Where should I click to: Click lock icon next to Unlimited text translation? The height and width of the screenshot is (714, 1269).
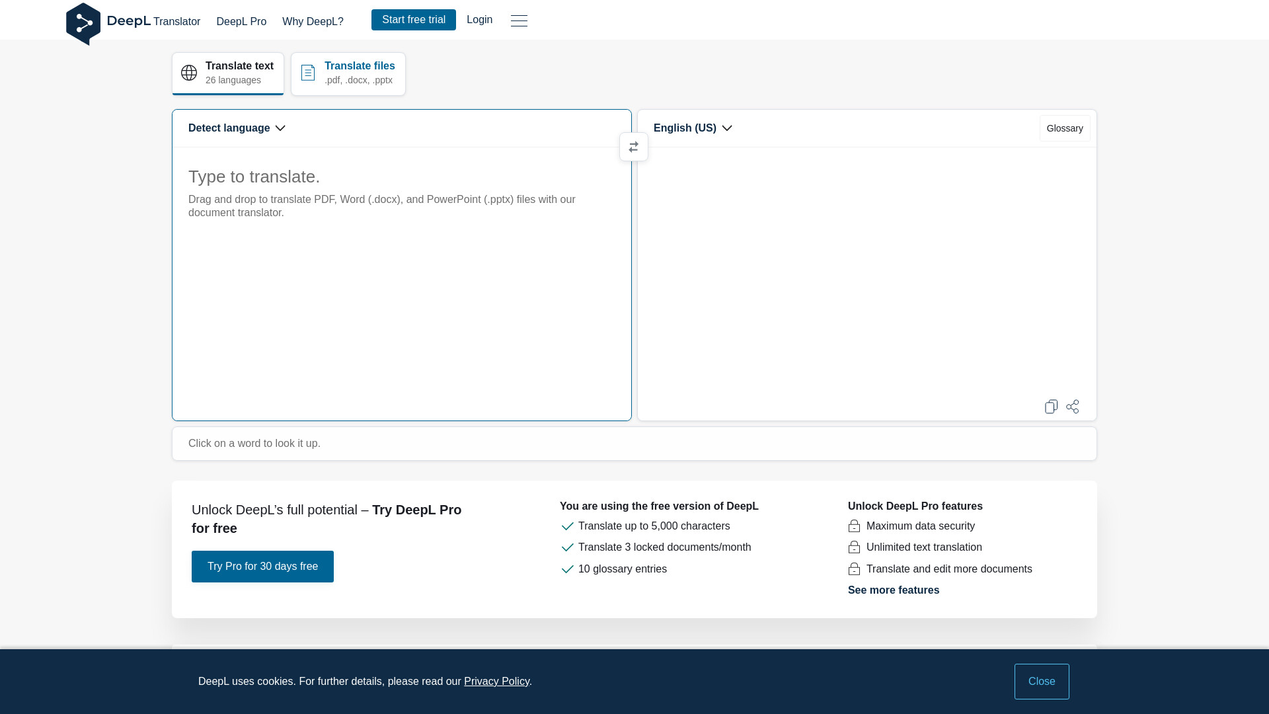click(x=854, y=547)
